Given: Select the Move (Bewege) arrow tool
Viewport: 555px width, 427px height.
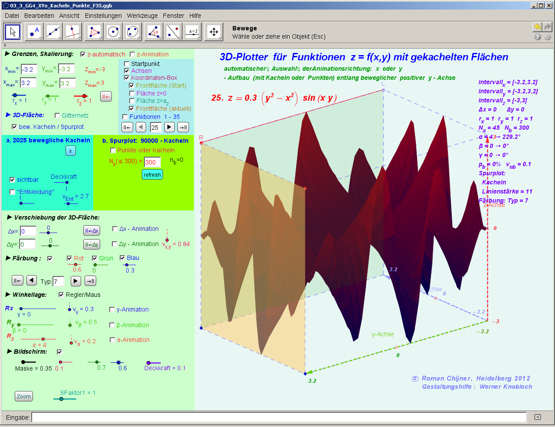Looking at the screenshot, I should click(13, 32).
